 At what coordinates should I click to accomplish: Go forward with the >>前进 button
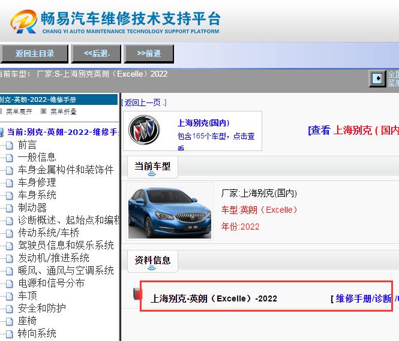click(149, 53)
